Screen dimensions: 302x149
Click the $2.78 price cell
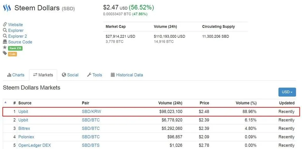pyautogui.click(x=204, y=145)
